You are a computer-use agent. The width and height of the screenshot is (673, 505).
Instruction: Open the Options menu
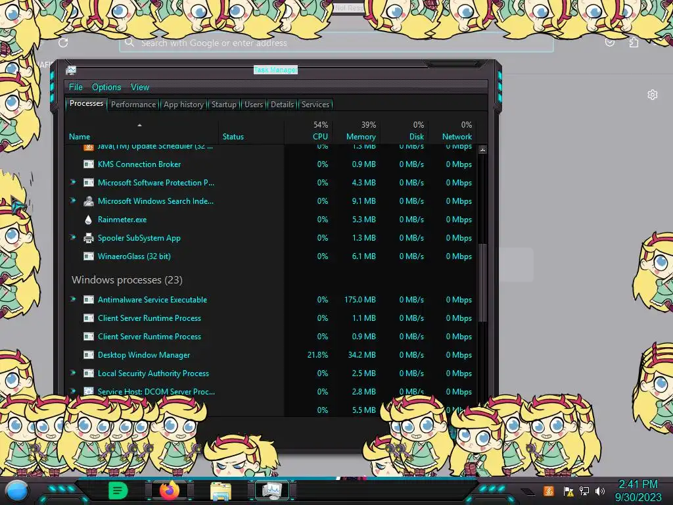pyautogui.click(x=106, y=87)
